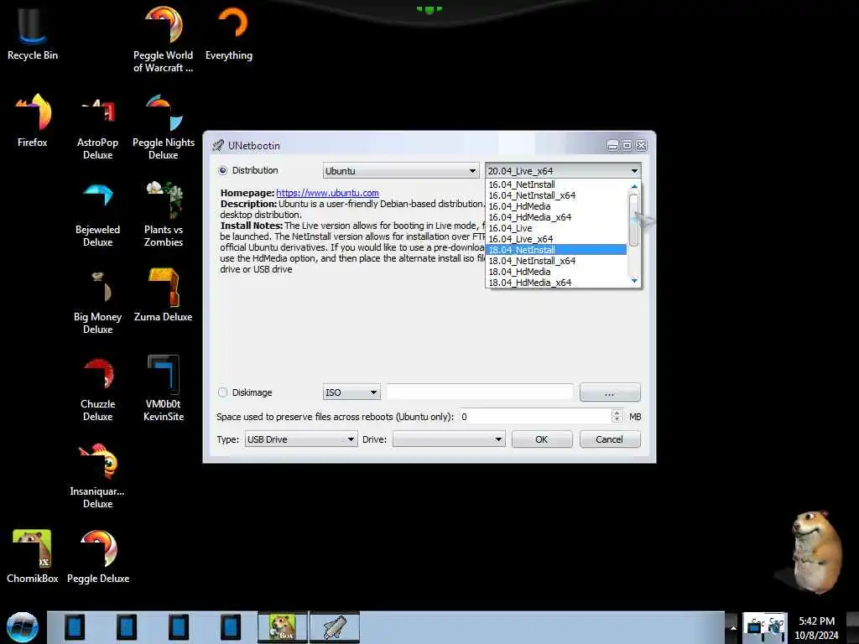The image size is (859, 644).
Task: Choose 16.04_Live from version list
Action: [x=555, y=228]
